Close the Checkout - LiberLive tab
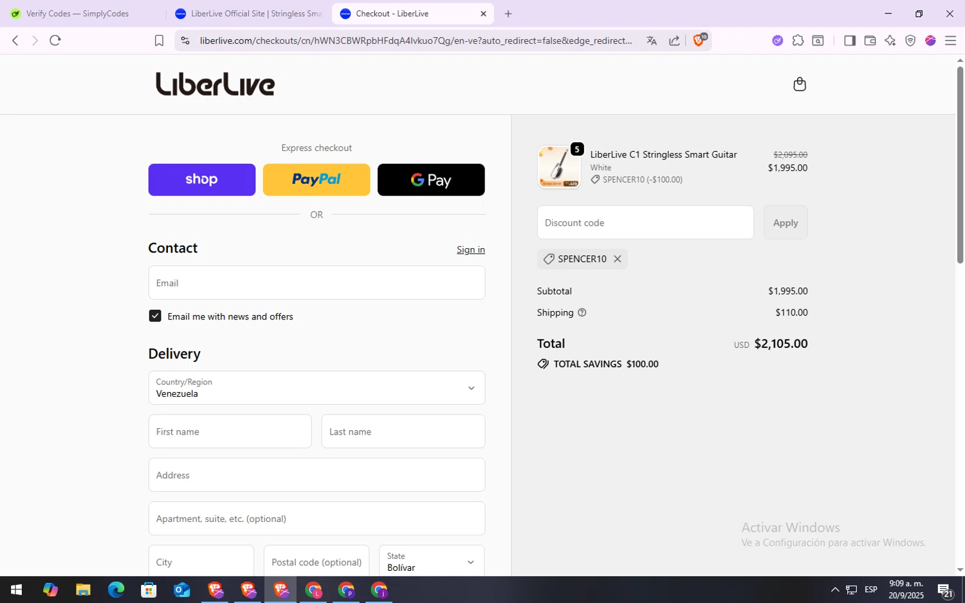Viewport: 965px width, 603px height. click(x=483, y=14)
